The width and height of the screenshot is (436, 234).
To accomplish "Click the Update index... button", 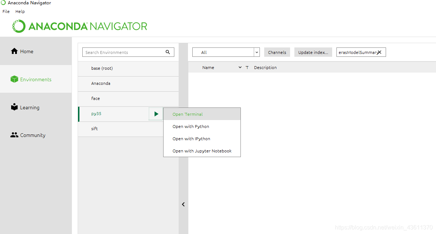I will pos(313,52).
